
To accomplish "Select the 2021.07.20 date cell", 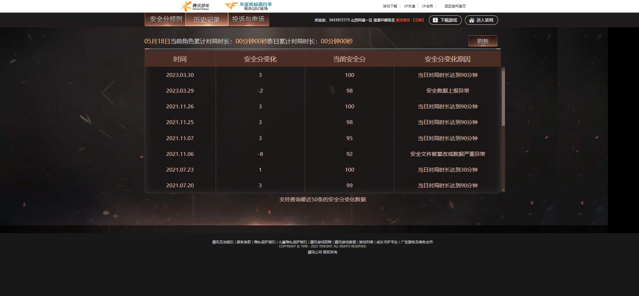I will pyautogui.click(x=180, y=186).
